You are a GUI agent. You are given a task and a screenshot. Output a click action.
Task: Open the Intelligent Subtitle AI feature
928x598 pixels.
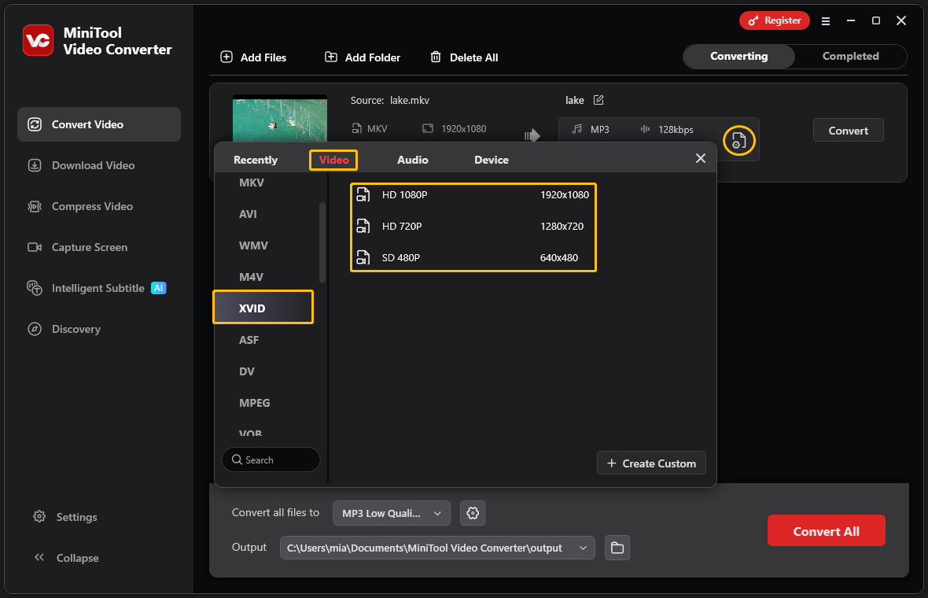coord(35,288)
